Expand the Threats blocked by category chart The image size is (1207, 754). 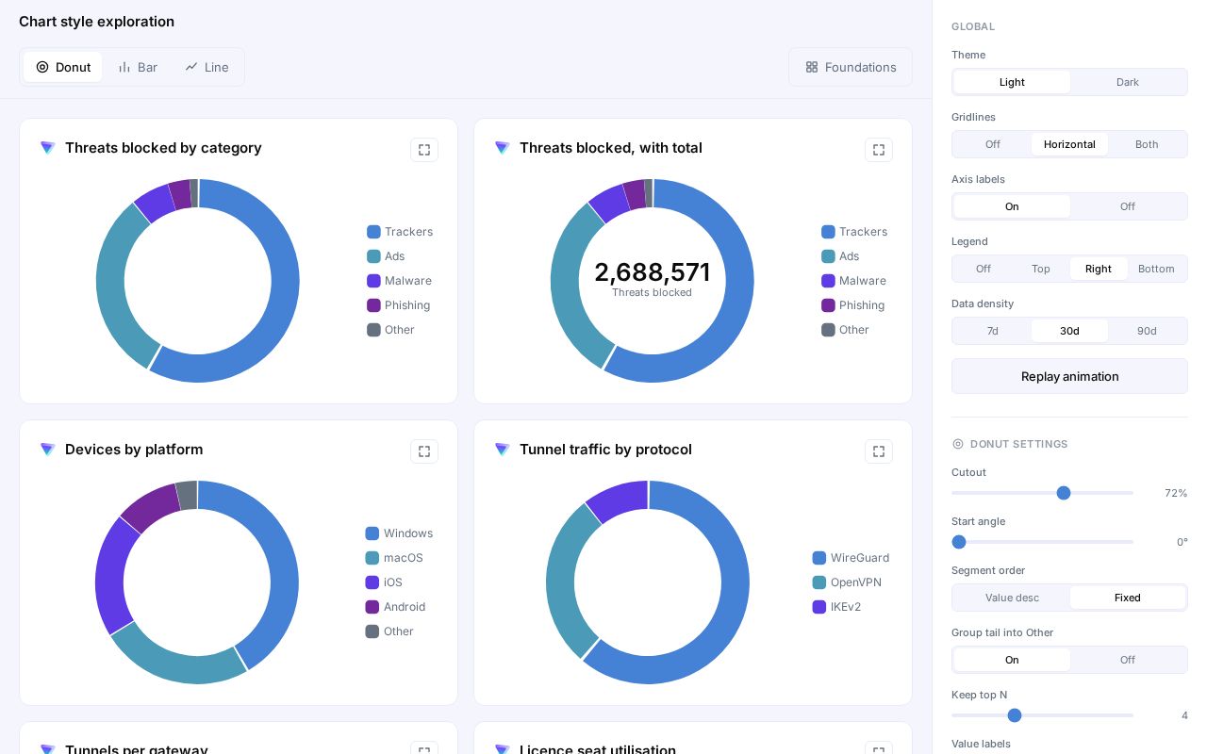click(424, 150)
